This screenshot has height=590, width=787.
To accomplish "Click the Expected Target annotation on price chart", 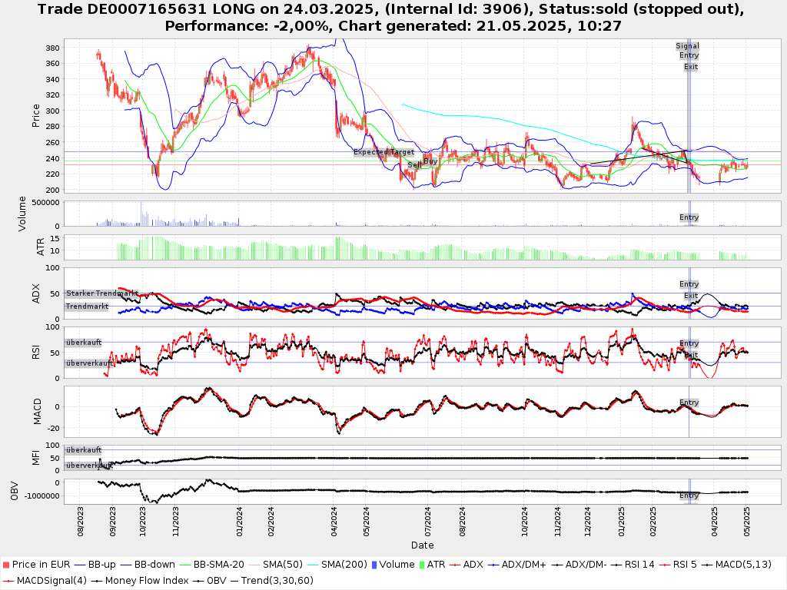I will click(x=384, y=152).
